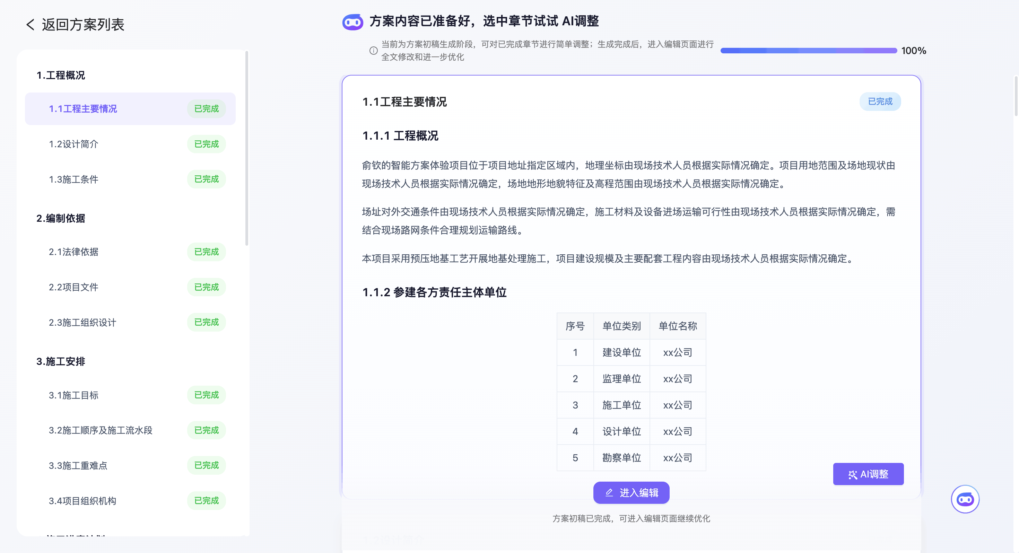Open section 2.1法律依据
The height and width of the screenshot is (553, 1019).
coord(130,252)
